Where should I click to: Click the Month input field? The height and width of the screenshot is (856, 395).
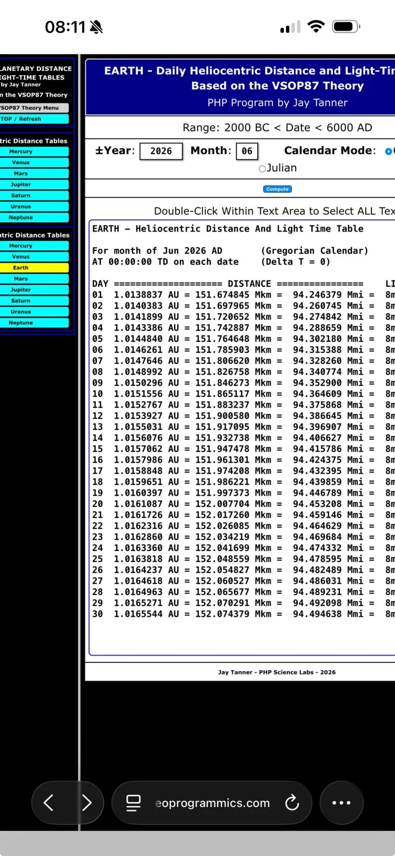coord(247,151)
